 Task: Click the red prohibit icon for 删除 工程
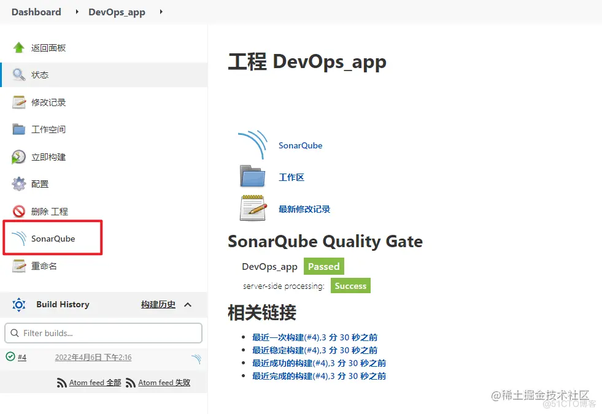(19, 212)
